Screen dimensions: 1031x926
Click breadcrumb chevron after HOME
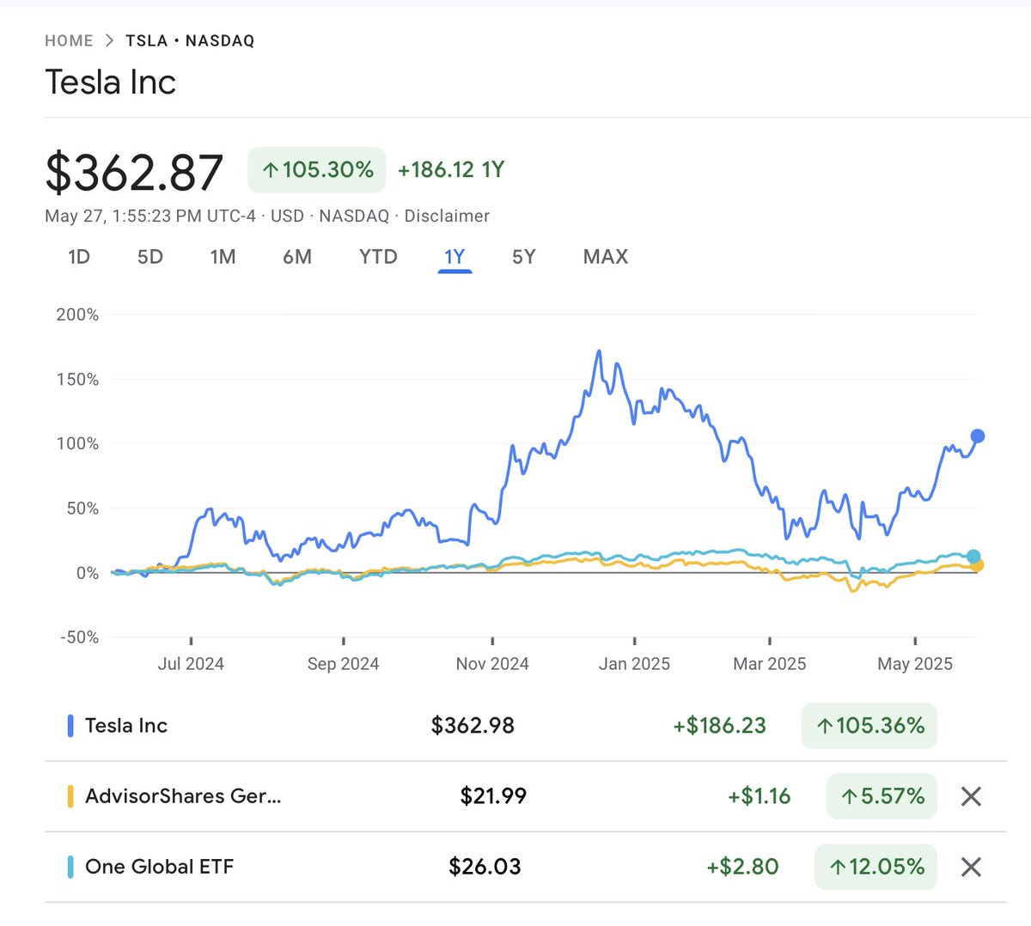point(109,40)
